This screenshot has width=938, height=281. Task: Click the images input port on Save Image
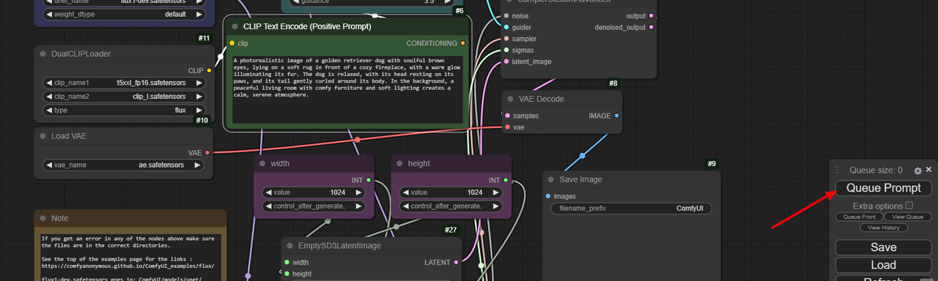point(548,196)
